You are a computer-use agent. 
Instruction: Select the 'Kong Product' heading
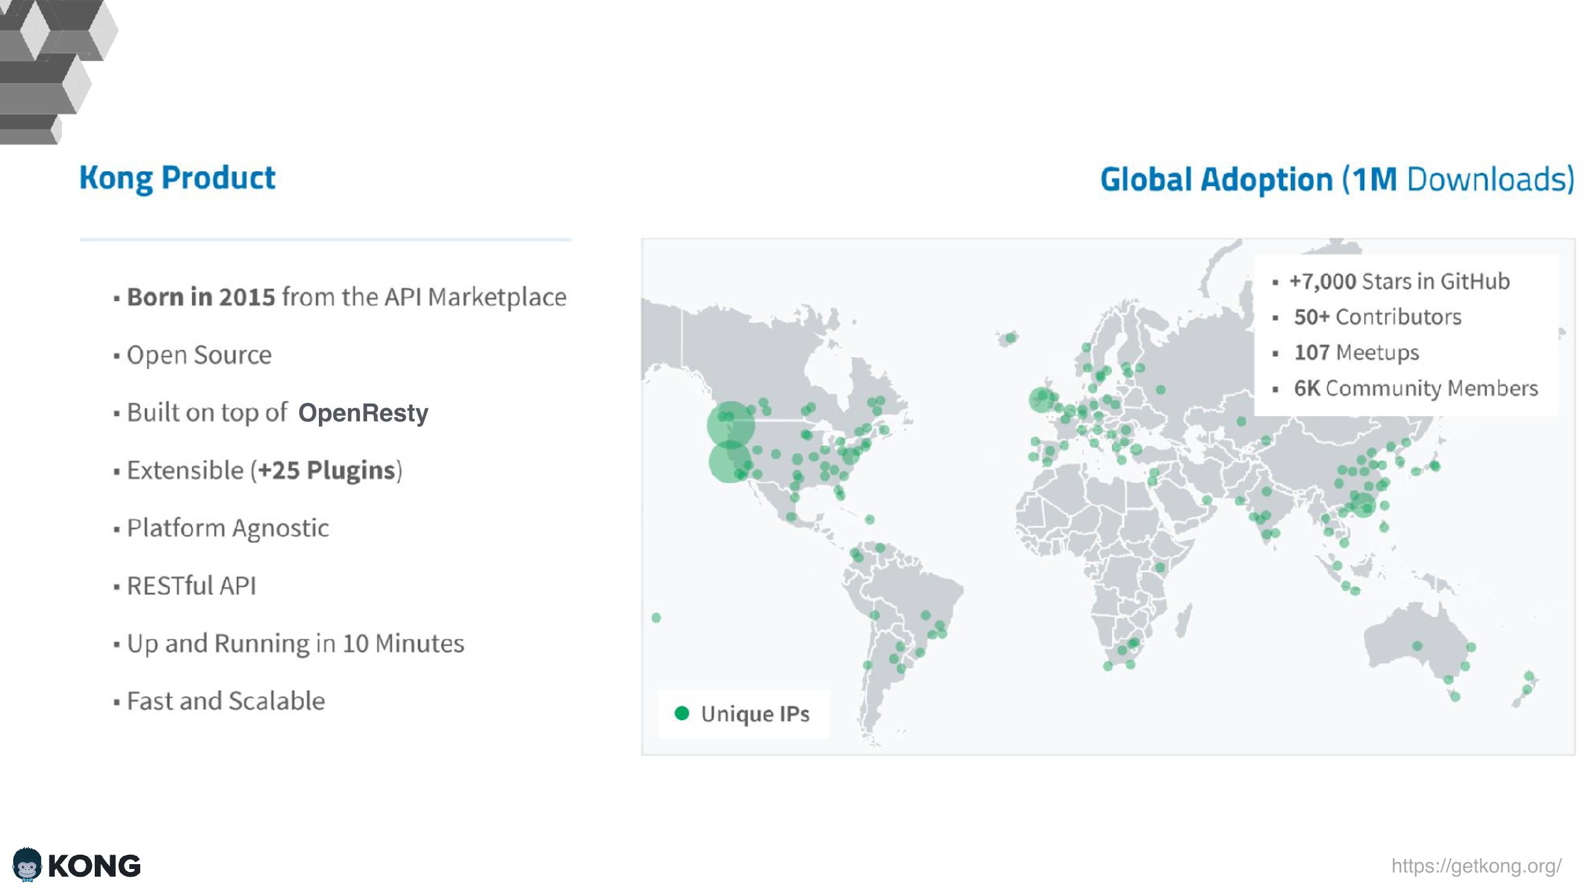(178, 178)
